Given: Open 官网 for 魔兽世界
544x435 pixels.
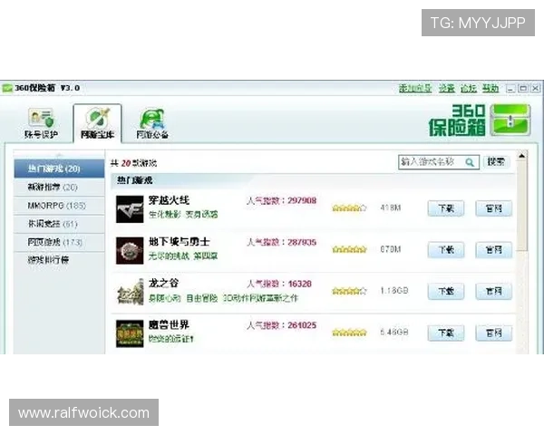Looking at the screenshot, I should coord(494,333).
